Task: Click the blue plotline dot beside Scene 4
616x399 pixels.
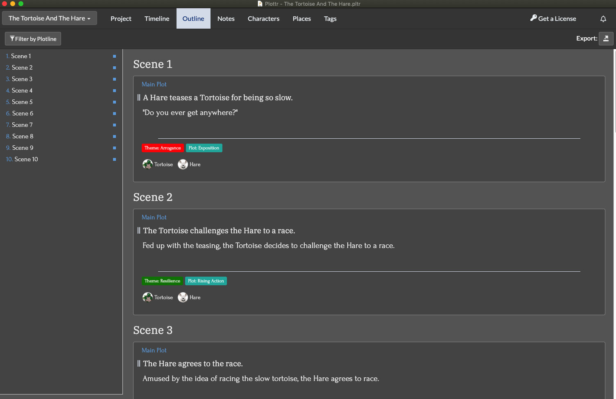Action: click(114, 90)
